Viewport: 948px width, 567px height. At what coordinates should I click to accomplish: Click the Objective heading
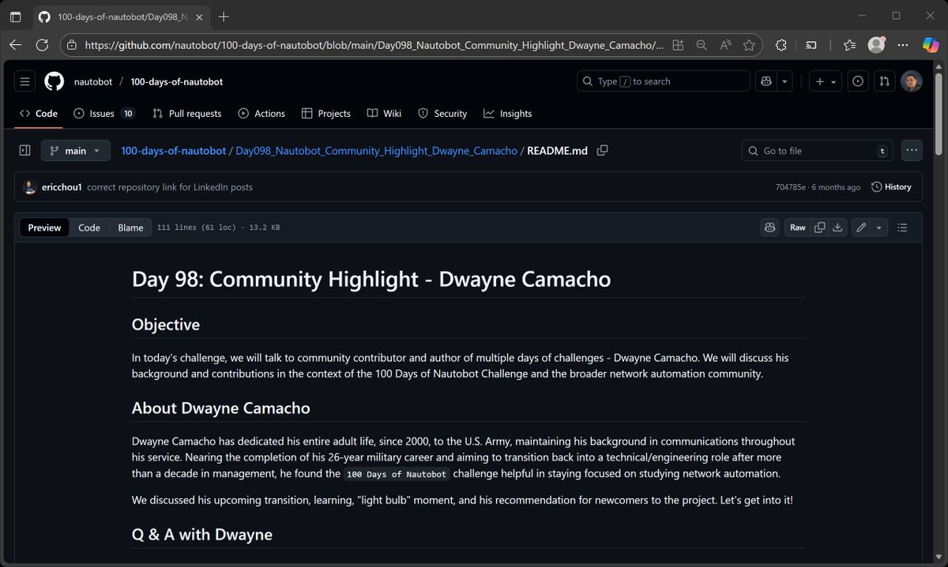pyautogui.click(x=166, y=325)
